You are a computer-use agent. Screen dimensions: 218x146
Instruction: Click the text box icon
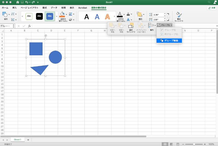pyautogui.click(x=13, y=20)
